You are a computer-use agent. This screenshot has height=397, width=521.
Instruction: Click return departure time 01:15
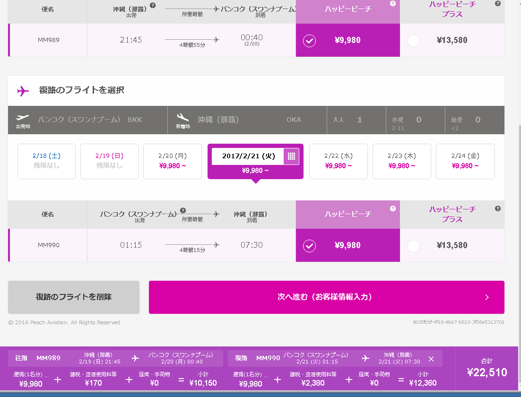pos(131,245)
